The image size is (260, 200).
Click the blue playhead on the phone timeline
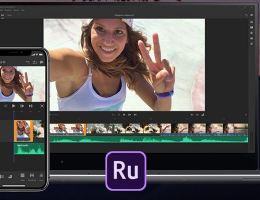[14, 136]
